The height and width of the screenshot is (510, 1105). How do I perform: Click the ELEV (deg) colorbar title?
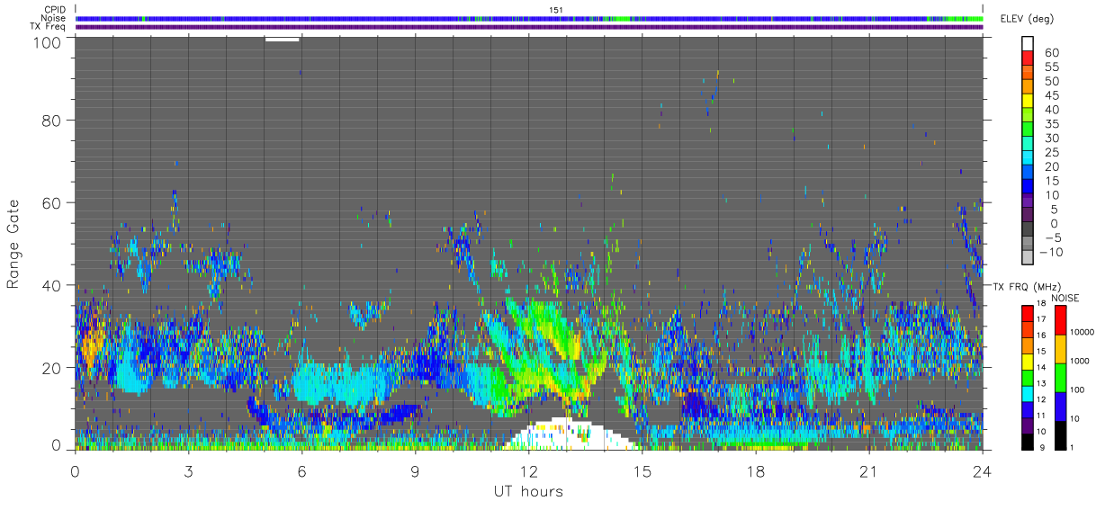1029,18
